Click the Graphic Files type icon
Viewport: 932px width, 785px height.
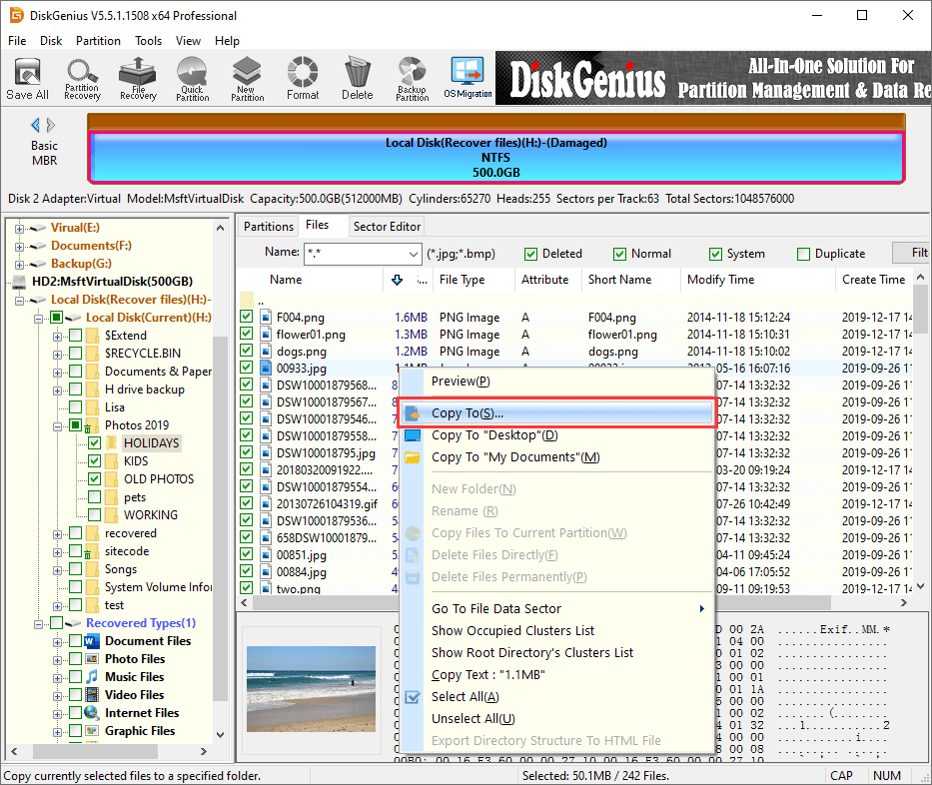92,730
